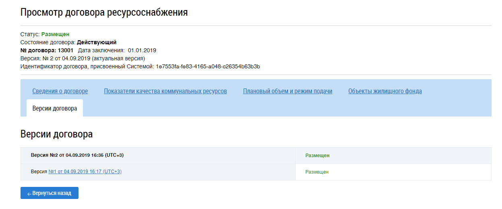Go to the Объекты жилищного фонда tab
This screenshot has width=502, height=209.
tap(385, 91)
